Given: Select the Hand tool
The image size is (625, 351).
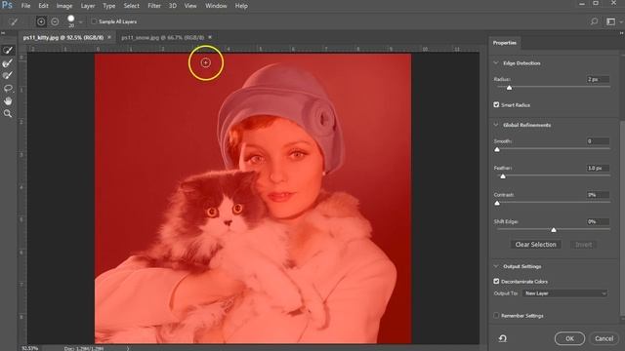Looking at the screenshot, I should 8,100.
